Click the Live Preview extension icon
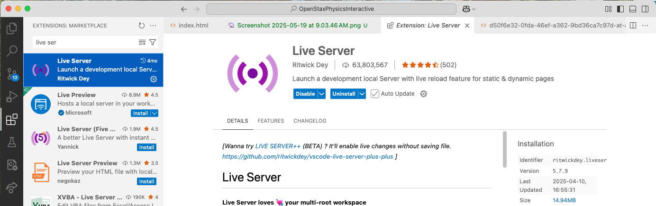This screenshot has height=206, width=656. click(41, 104)
